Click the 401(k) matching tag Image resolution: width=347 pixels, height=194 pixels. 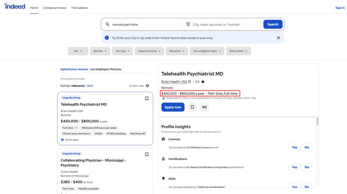pyautogui.click(x=116, y=134)
